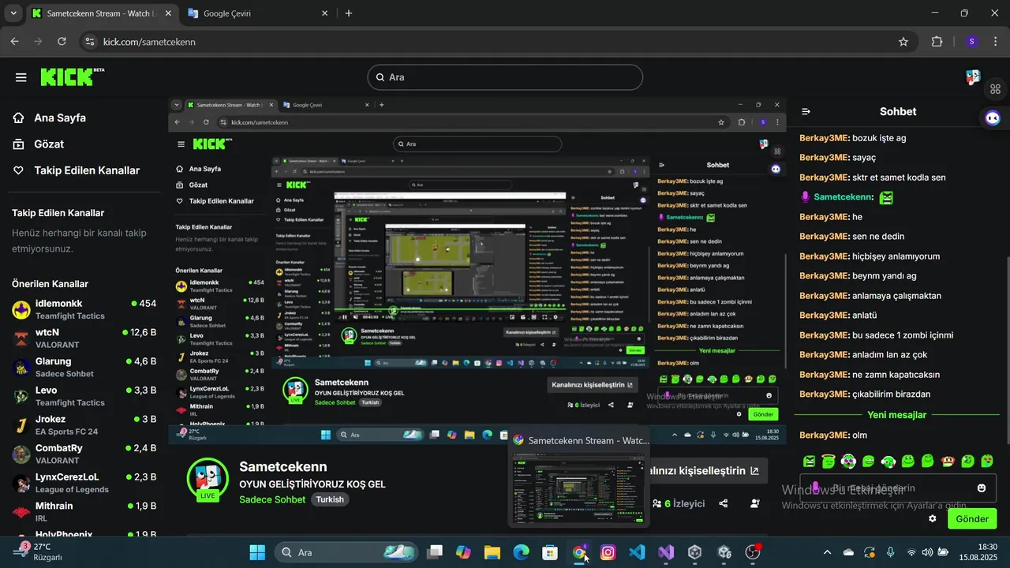Send the chat message with the Gönder button
This screenshot has width=1010, height=568.
coord(972,518)
